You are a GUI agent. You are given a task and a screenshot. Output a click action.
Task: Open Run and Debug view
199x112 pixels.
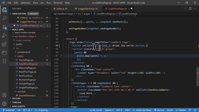coord(4,36)
